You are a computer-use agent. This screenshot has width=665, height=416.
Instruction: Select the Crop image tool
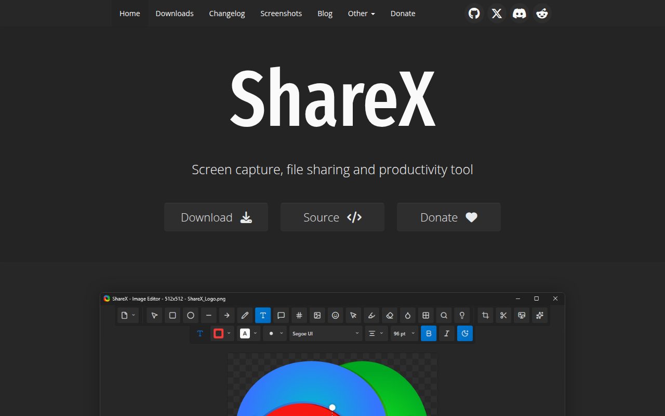[x=485, y=315]
